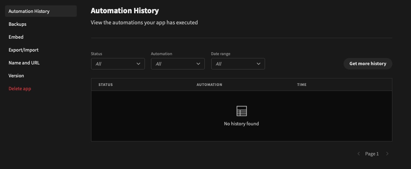Click the TIME column header
411x169 pixels.
click(302, 84)
